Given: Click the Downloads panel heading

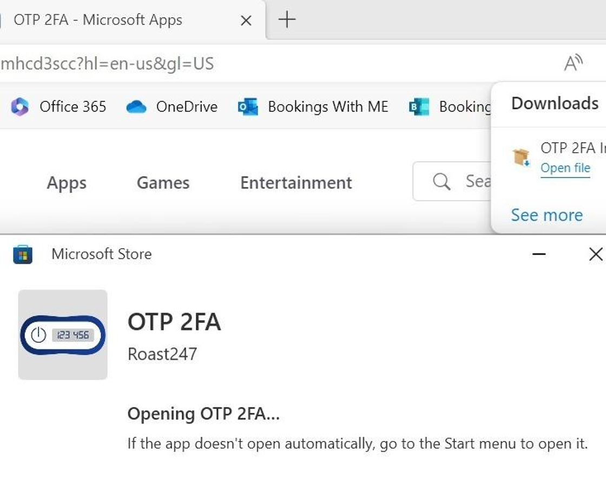Looking at the screenshot, I should [555, 103].
